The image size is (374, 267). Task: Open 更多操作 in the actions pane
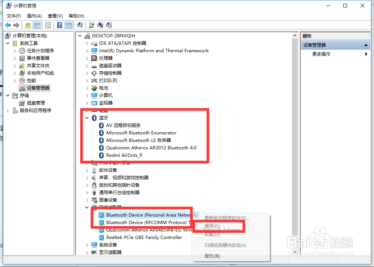click(321, 54)
